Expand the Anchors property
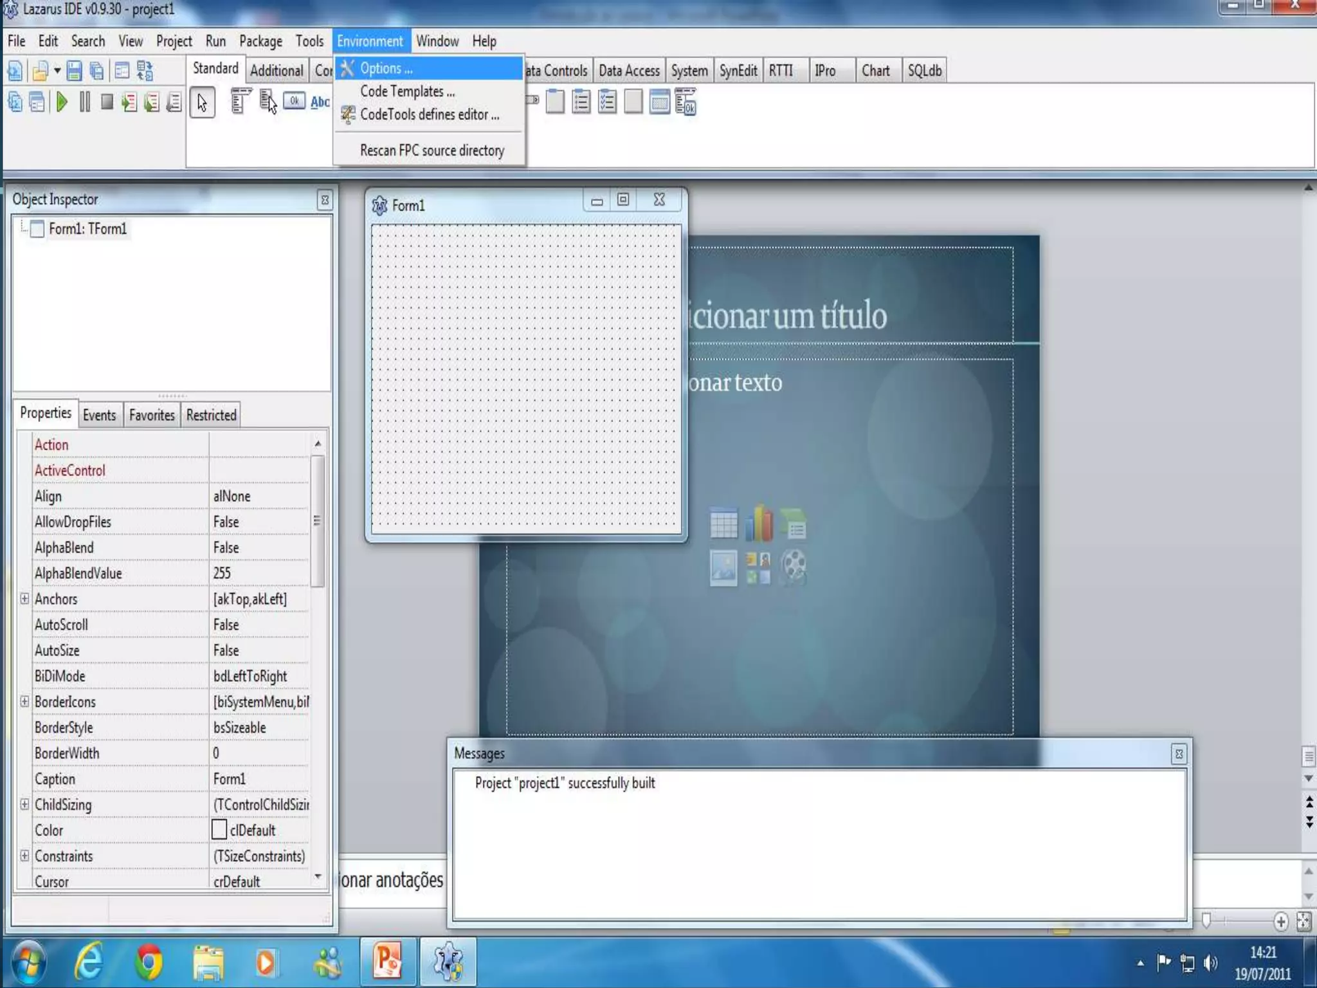 pos(24,599)
